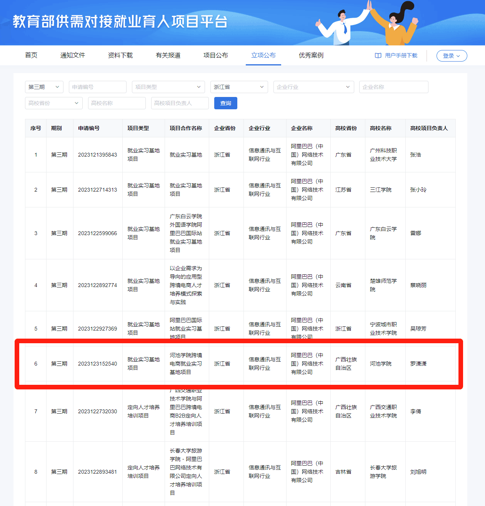Viewport: 485px width, 506px height.
Task: Click the 高校项目负责人 text field
Action: coord(180,103)
